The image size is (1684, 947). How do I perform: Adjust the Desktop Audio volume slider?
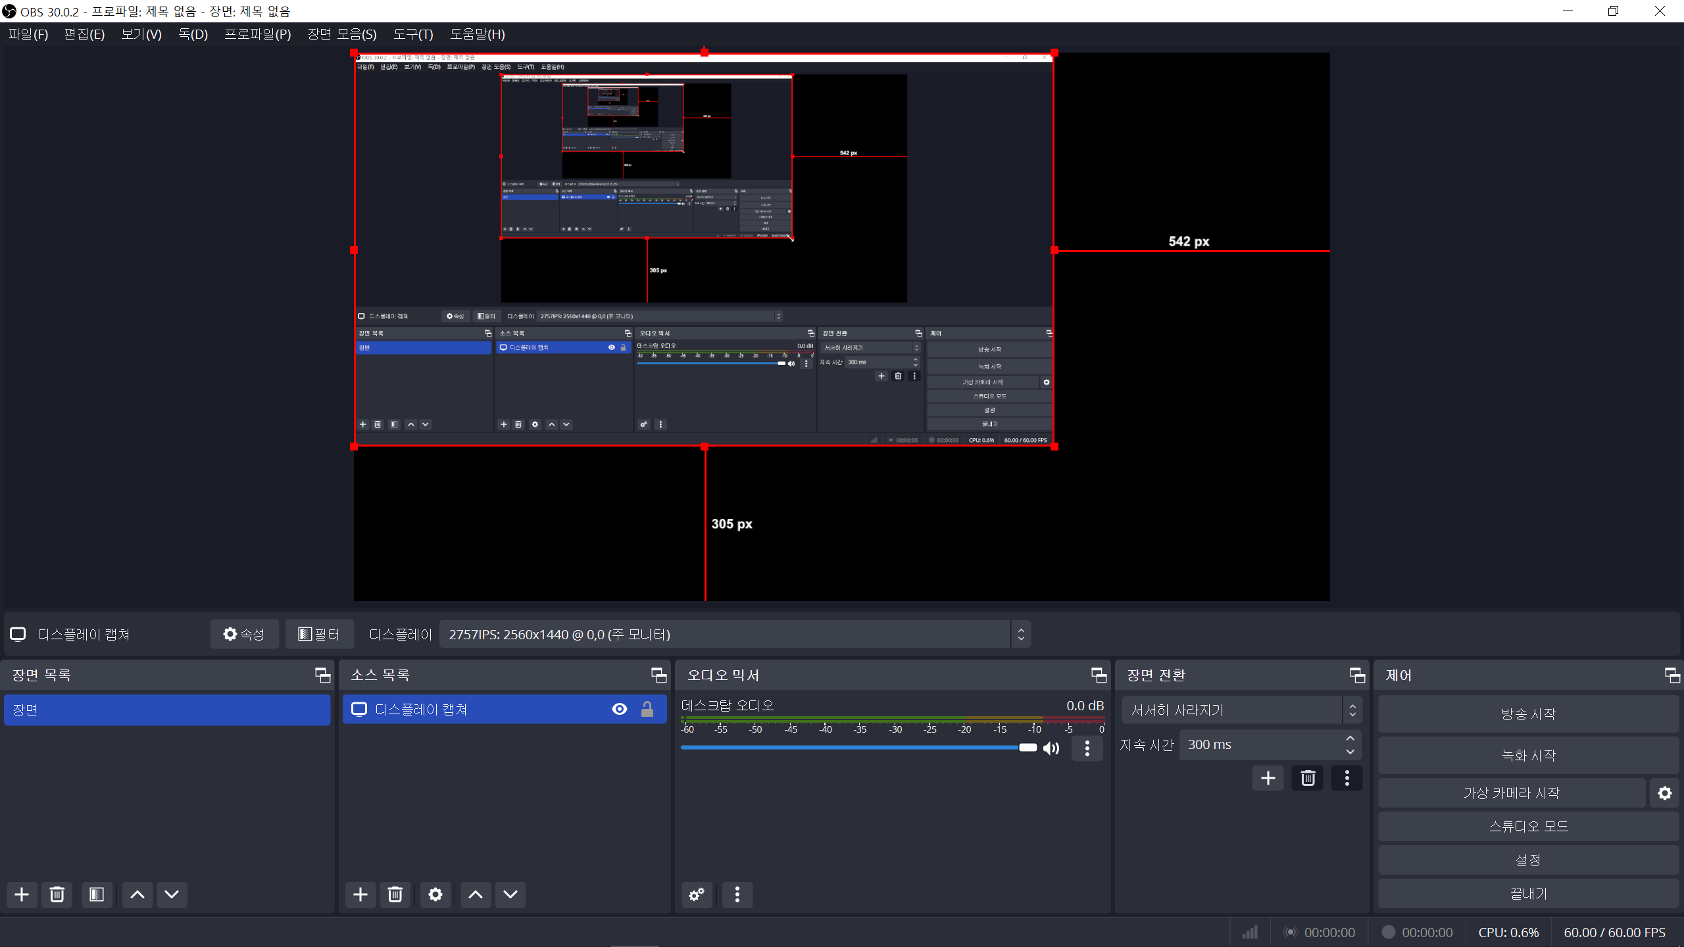tap(858, 748)
